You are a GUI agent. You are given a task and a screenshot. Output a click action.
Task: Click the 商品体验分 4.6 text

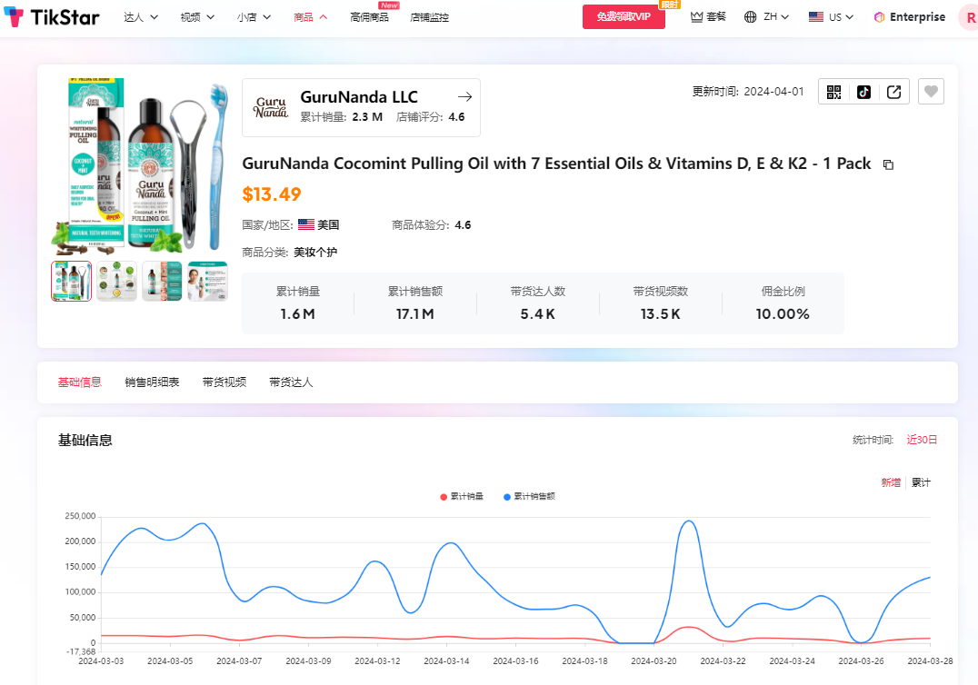point(432,225)
